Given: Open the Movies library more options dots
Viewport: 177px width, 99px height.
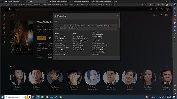Looking at the screenshot, I should 17,15.
